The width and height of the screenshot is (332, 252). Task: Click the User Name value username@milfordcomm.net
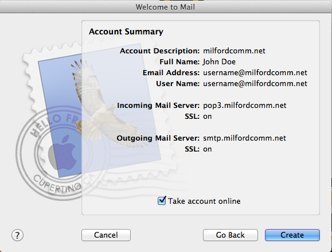click(255, 83)
